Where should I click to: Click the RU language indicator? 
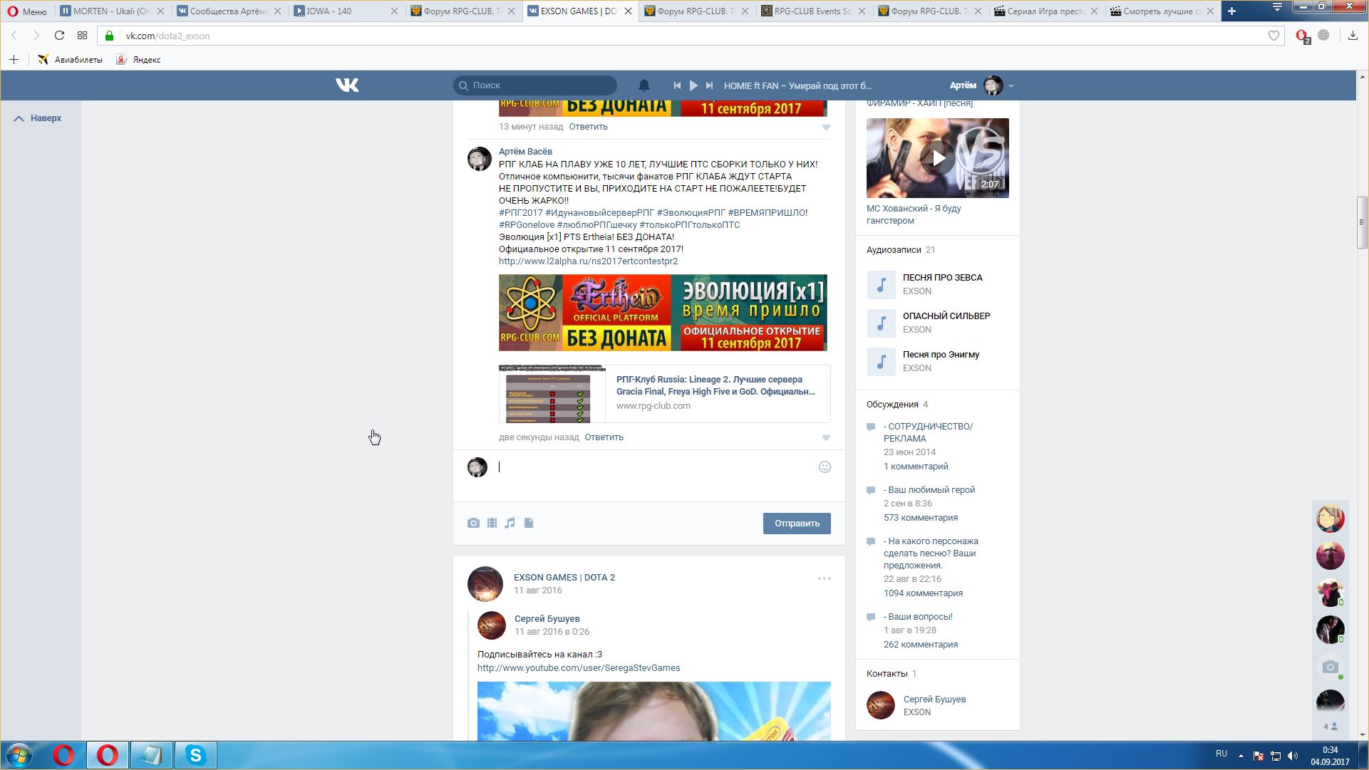(1221, 754)
